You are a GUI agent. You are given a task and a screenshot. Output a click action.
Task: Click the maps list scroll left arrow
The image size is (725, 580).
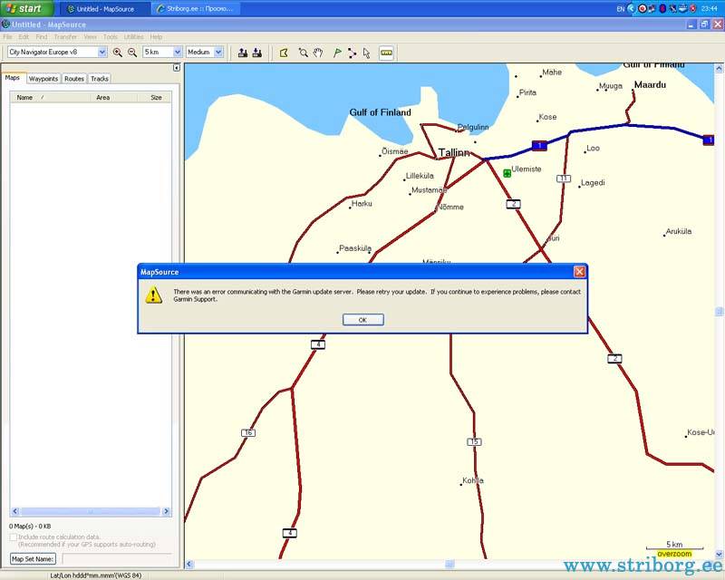pos(15,511)
